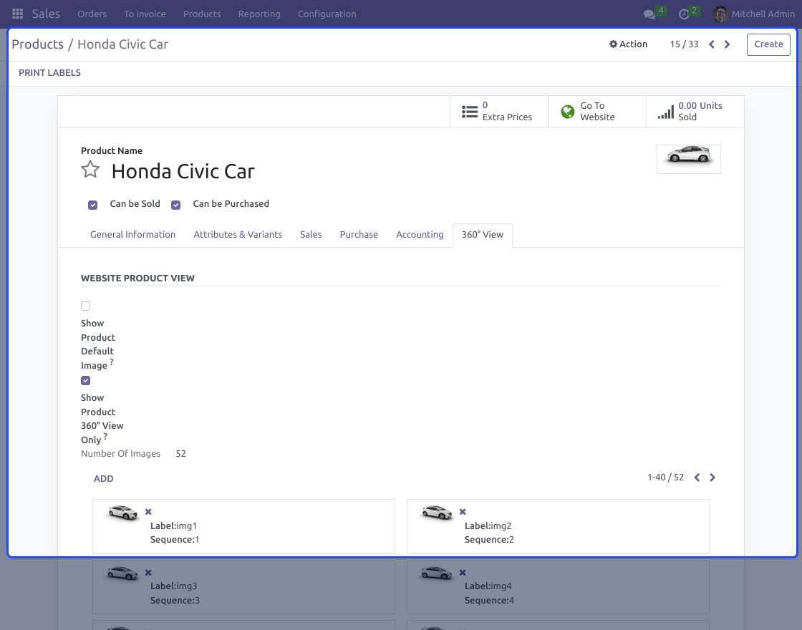Uncheck Can be Sold checkbox
Screen dimensions: 802x630
(92, 205)
